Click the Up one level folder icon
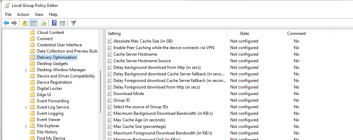The image size is (353, 140). coord(25,23)
